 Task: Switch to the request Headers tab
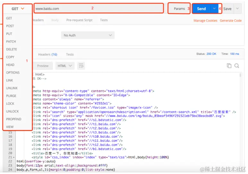pyautogui.click(x=38, y=20)
